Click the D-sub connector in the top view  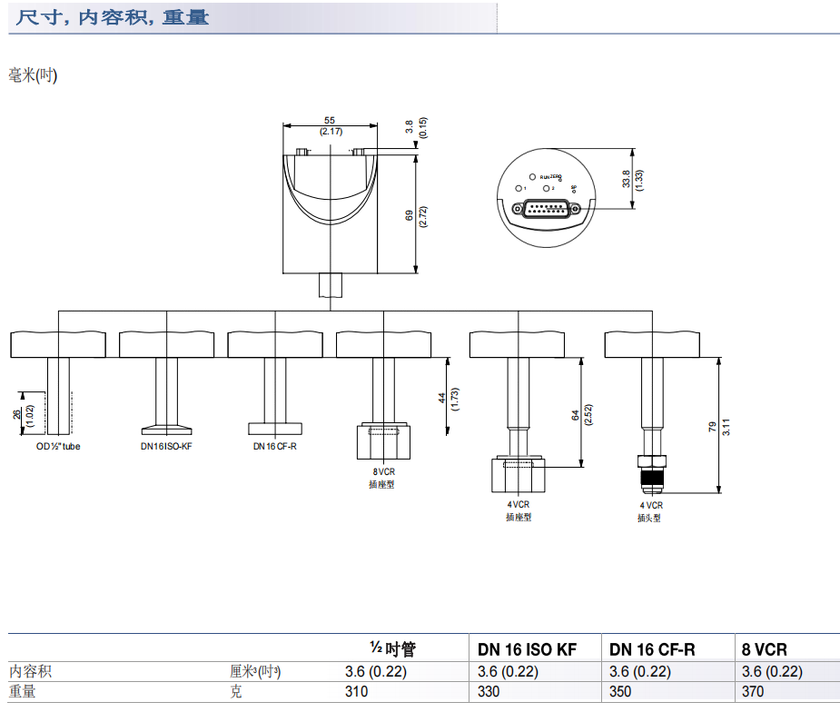(546, 209)
